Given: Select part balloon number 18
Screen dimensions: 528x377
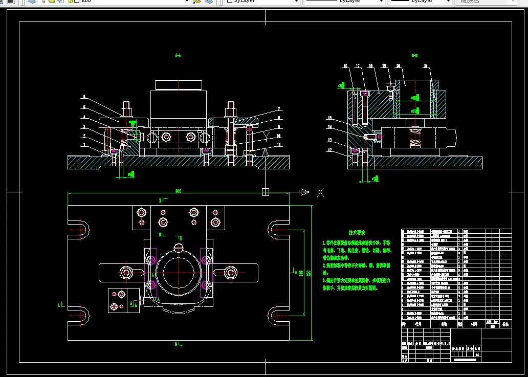Looking at the screenshot, I should coord(370,66).
